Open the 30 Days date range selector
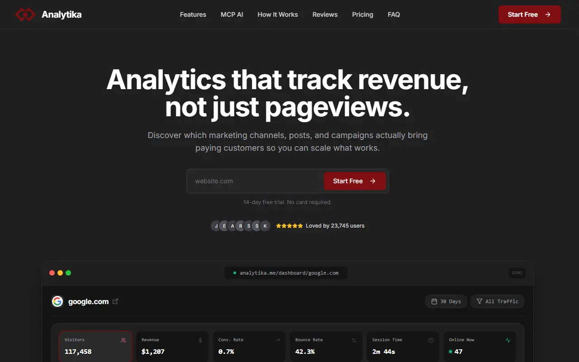This screenshot has width=579, height=362. click(x=446, y=301)
